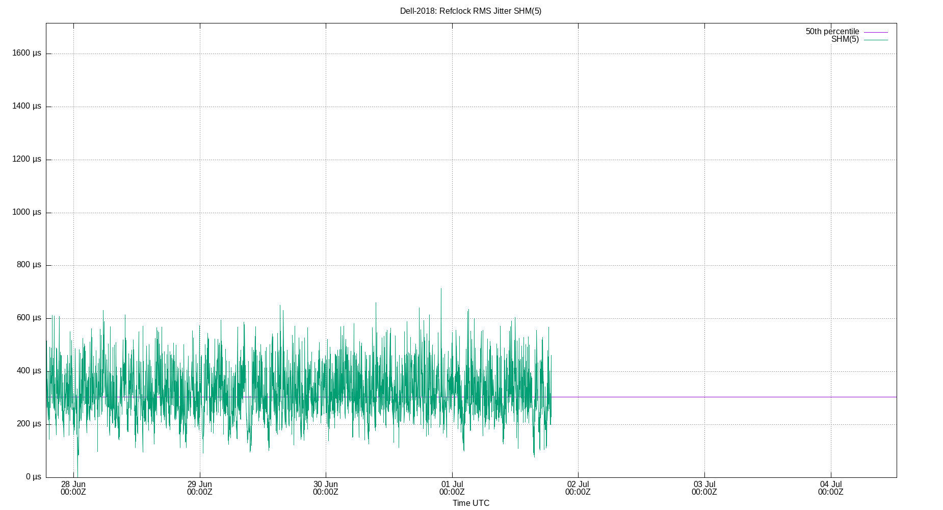Select the '50th percentile' legend label
The width and height of the screenshot is (943, 510).
(832, 32)
